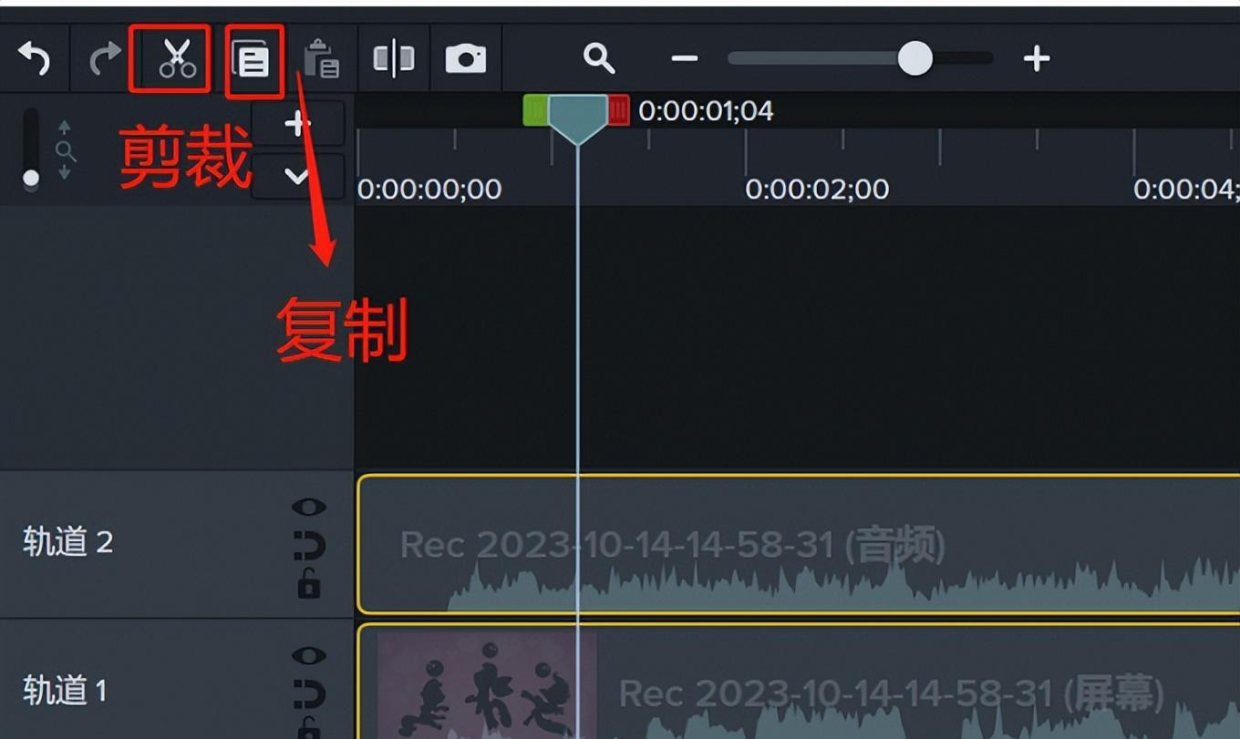Copy selection with the copy icon
1240x739 pixels.
point(252,60)
